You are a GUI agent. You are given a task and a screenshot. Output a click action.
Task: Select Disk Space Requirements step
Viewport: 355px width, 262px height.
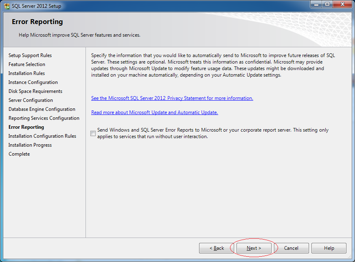pos(35,91)
